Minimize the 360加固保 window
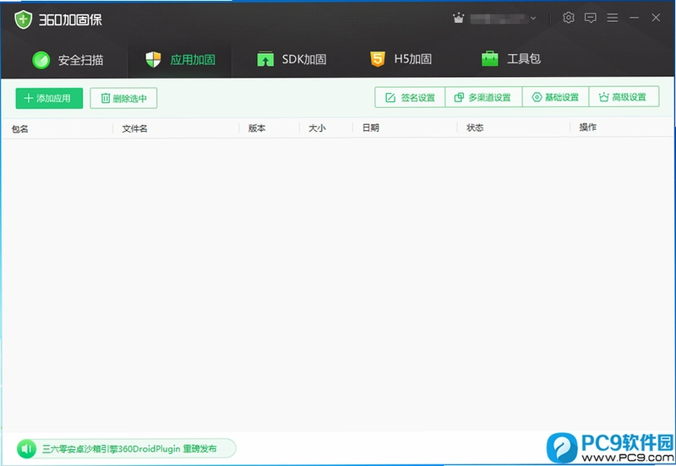Image resolution: width=676 pixels, height=466 pixels. (x=635, y=18)
